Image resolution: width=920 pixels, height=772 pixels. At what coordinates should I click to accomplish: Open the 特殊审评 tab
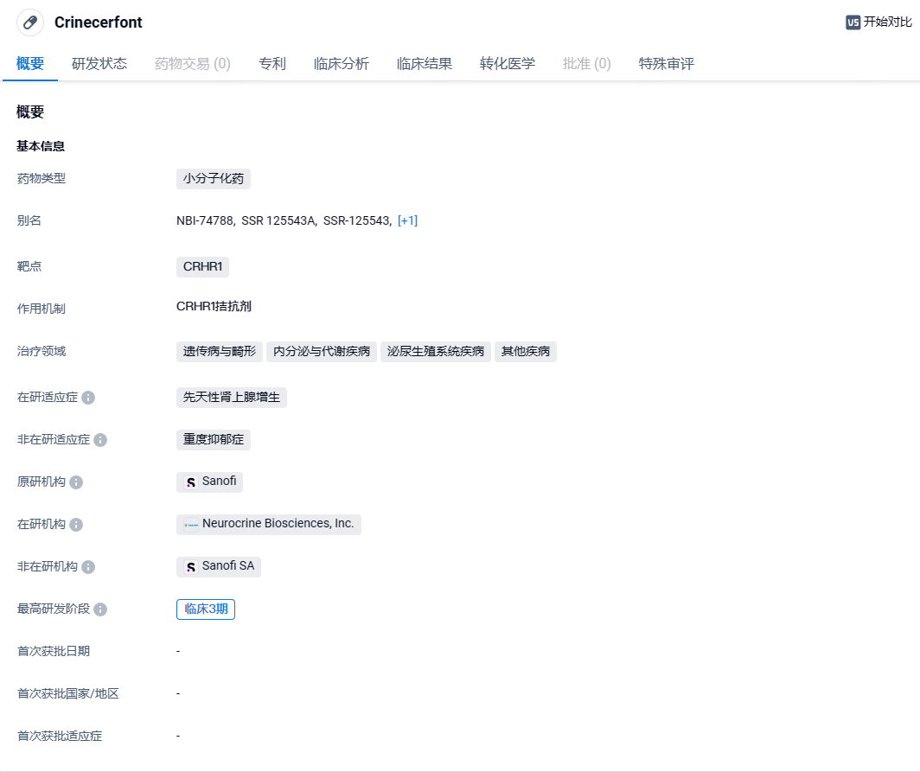(666, 63)
